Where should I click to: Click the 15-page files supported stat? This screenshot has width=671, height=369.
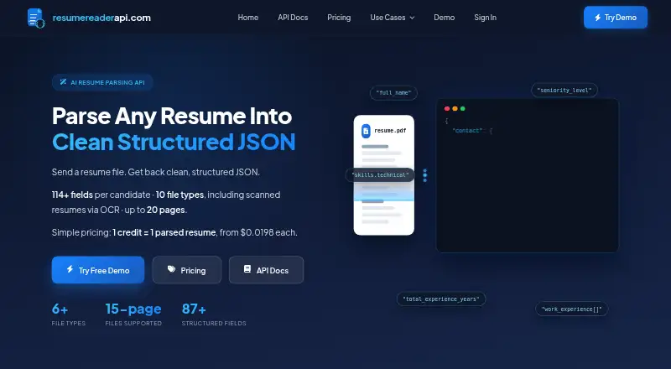[133, 314]
